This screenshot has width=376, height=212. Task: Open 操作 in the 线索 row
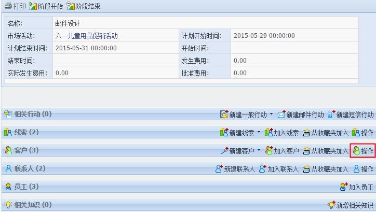[x=363, y=133]
